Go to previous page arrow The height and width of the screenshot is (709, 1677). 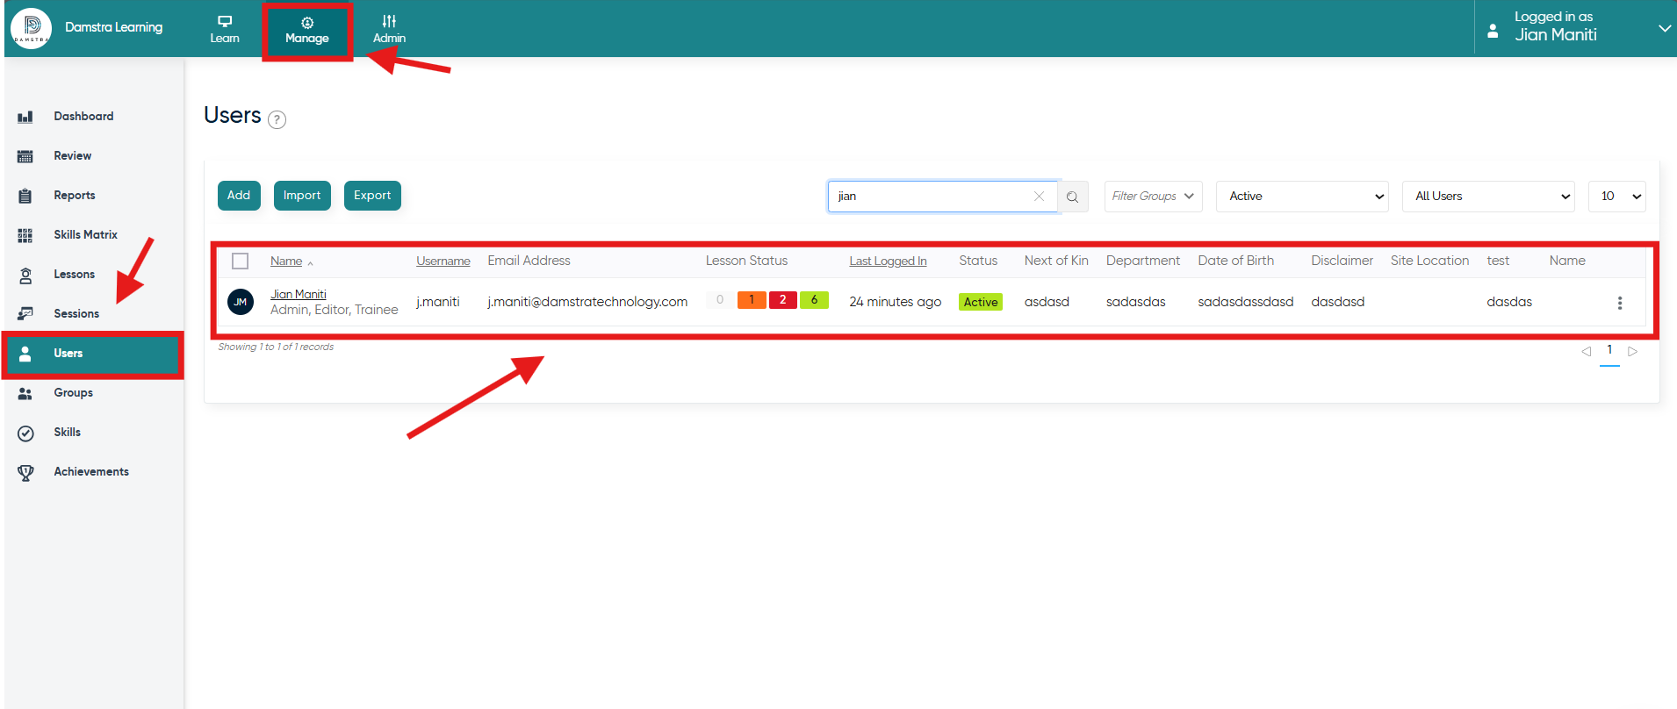click(x=1587, y=351)
